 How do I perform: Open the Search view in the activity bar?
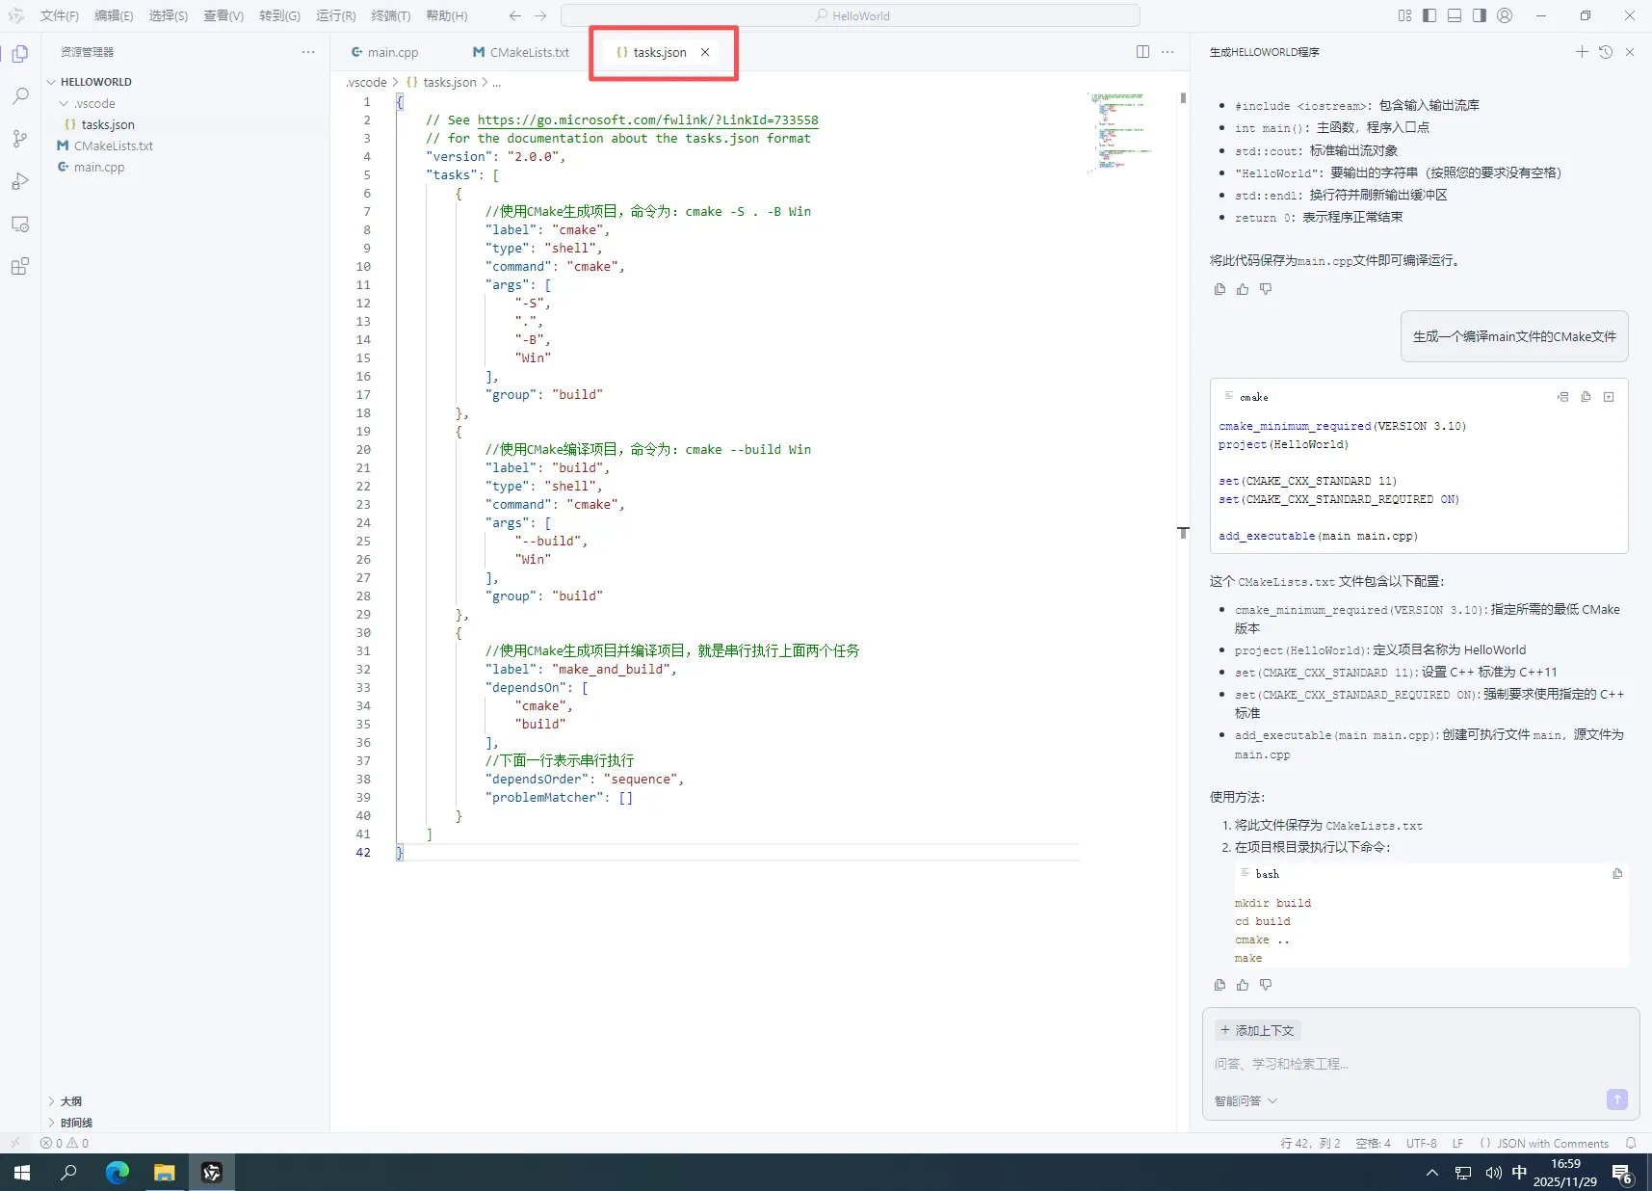pyautogui.click(x=20, y=96)
